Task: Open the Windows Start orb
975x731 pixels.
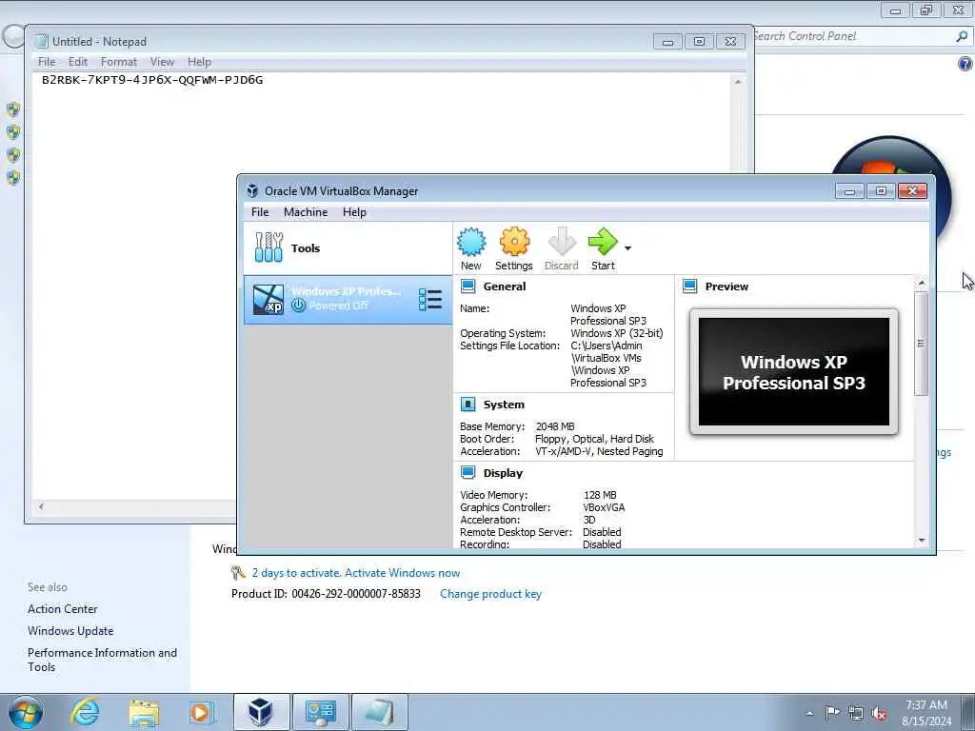Action: 26,712
